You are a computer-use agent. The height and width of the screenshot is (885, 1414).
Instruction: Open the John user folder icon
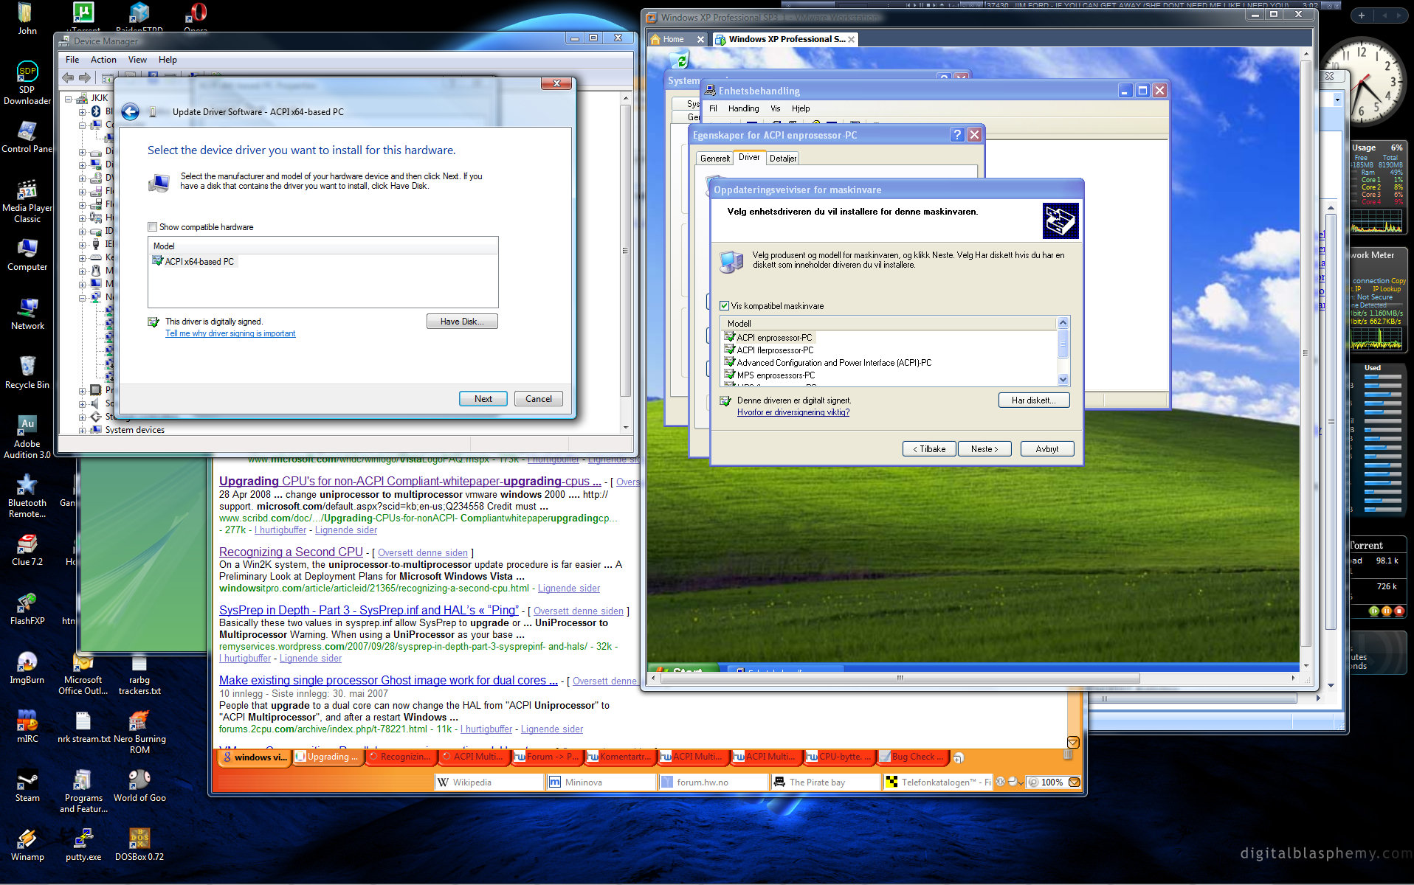27,18
